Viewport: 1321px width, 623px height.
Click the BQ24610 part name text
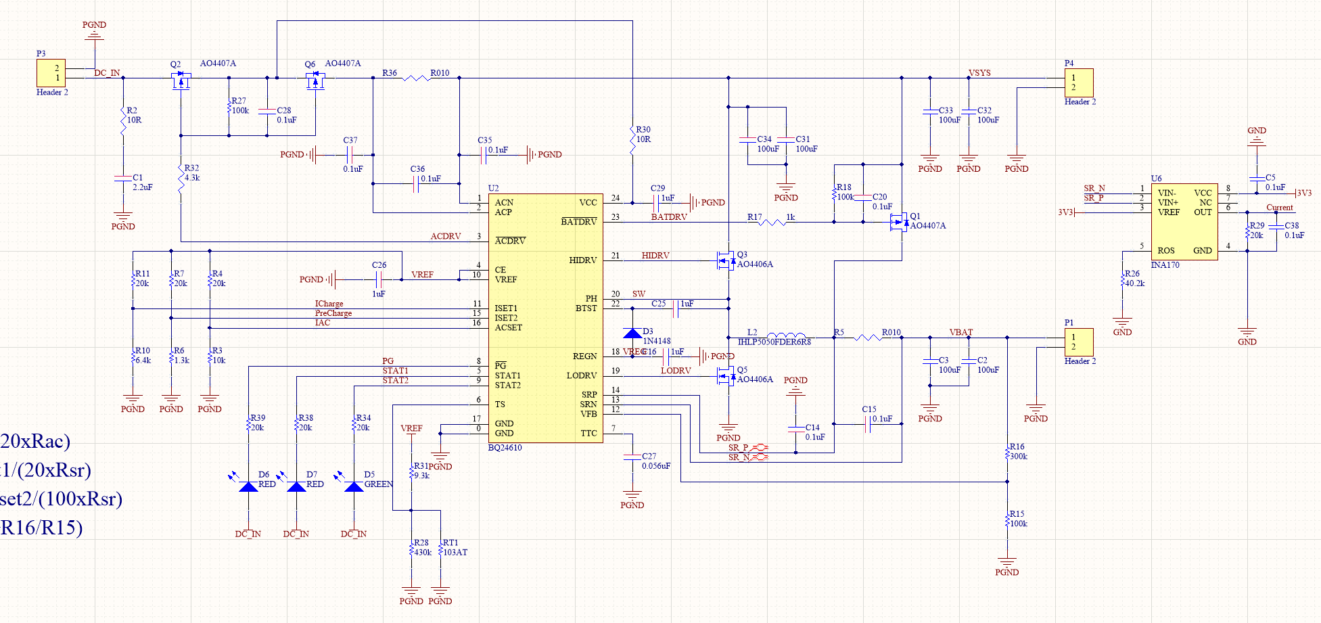tap(505, 448)
